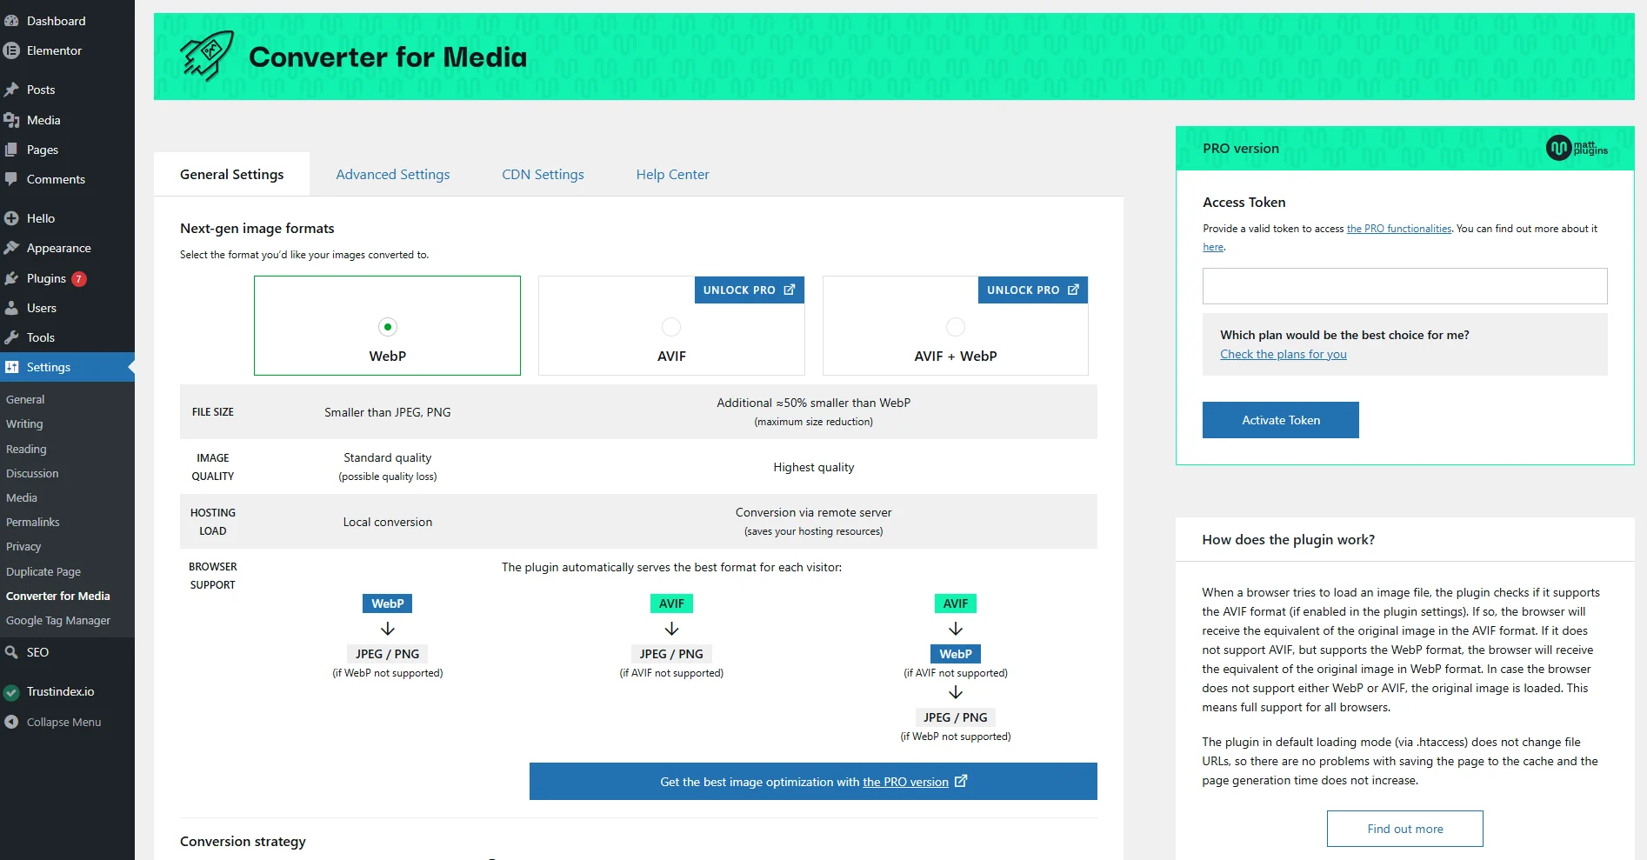The height and width of the screenshot is (860, 1647).
Task: Click the Elementor icon in the sidebar
Action: (x=11, y=50)
